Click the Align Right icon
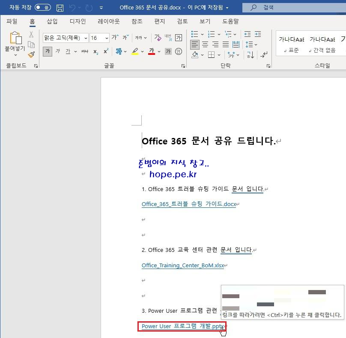Screen dimensions: 346x338 pyautogui.click(x=215, y=45)
